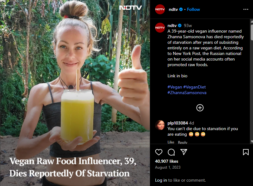Open the #ZhannaSamsonova hashtag
Screen dimensions: 253x186
(187, 93)
